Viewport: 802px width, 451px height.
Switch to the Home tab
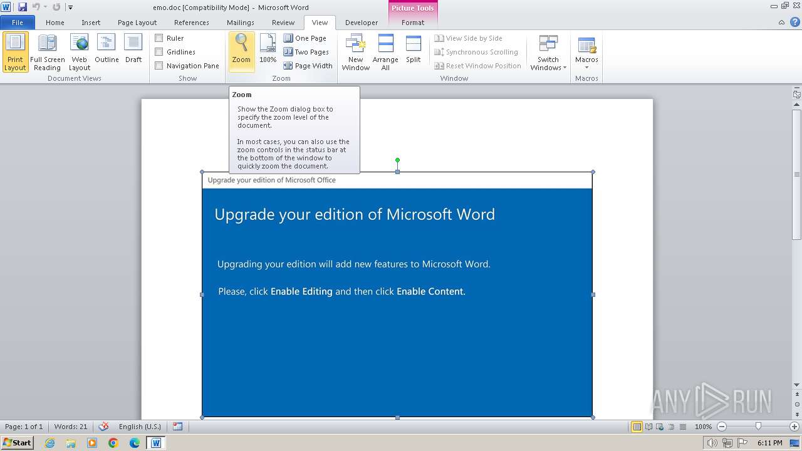pos(55,23)
